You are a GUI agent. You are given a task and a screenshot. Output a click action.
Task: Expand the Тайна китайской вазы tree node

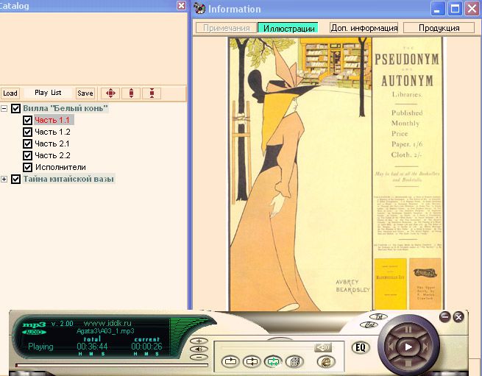point(4,179)
